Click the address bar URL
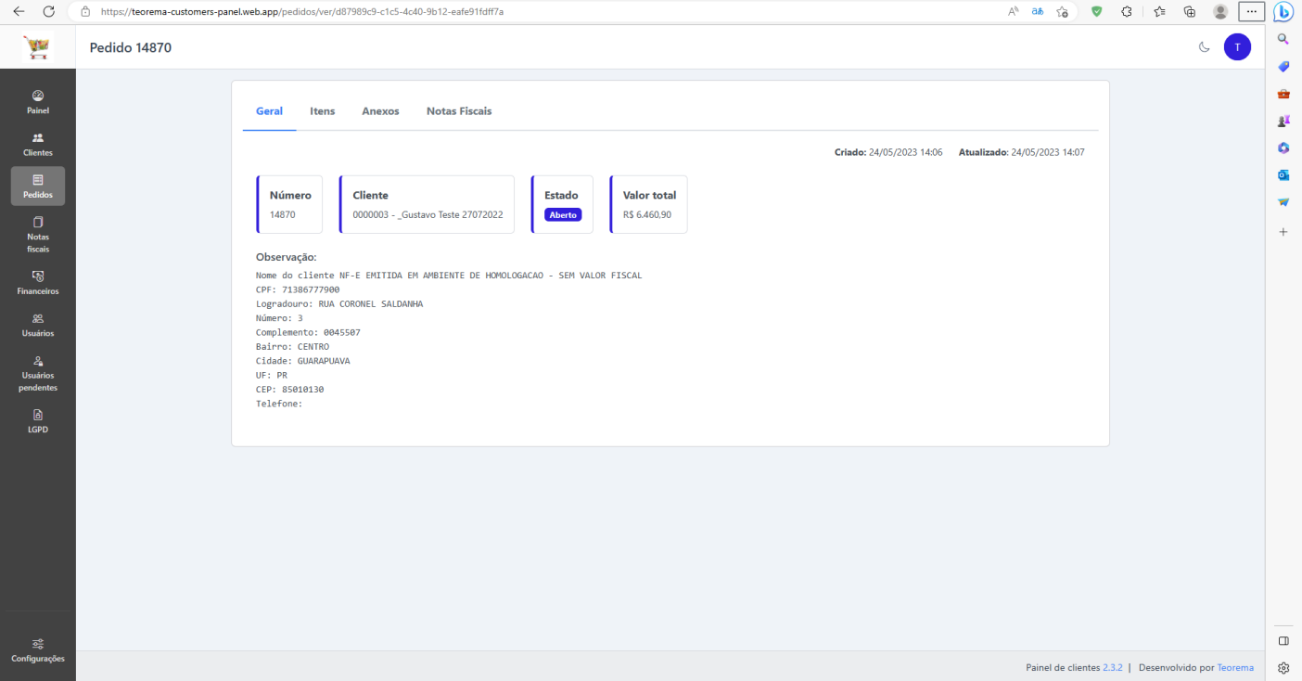This screenshot has height=681, width=1302. (x=302, y=12)
